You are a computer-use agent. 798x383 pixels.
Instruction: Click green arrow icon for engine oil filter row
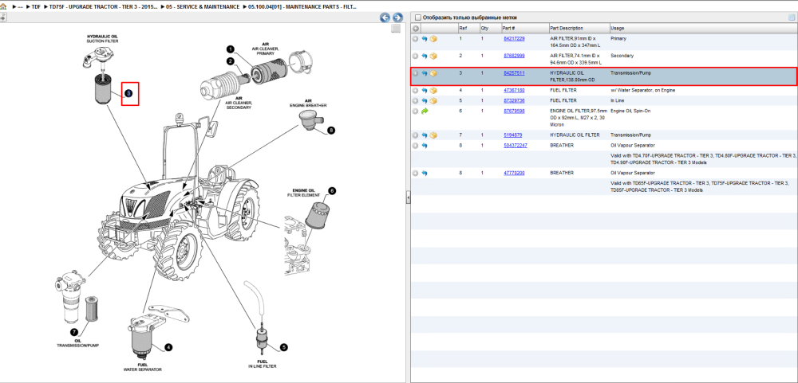click(x=425, y=111)
